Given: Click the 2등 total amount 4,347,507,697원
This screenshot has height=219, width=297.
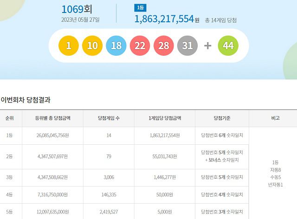Looking at the screenshot, I should tap(52, 156).
